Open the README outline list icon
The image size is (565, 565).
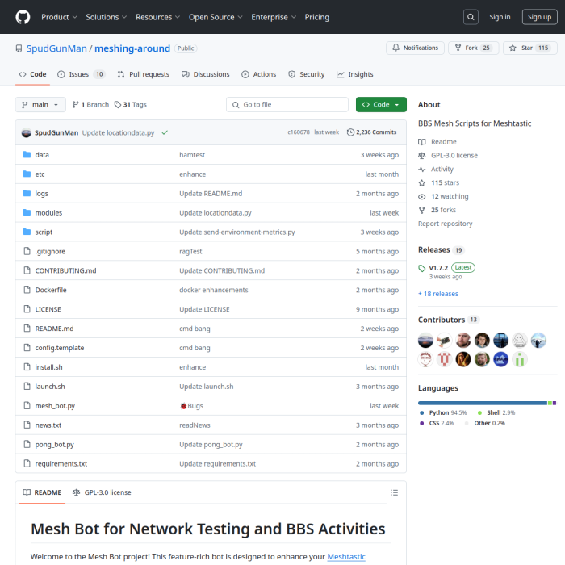[x=394, y=492]
